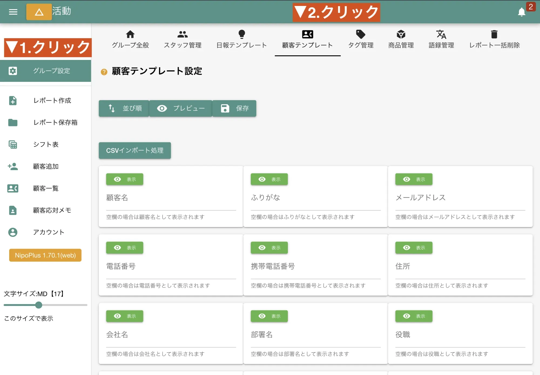540x375 pixels.
Task: Adjust the 文字サイズ slider
Action: click(x=38, y=305)
